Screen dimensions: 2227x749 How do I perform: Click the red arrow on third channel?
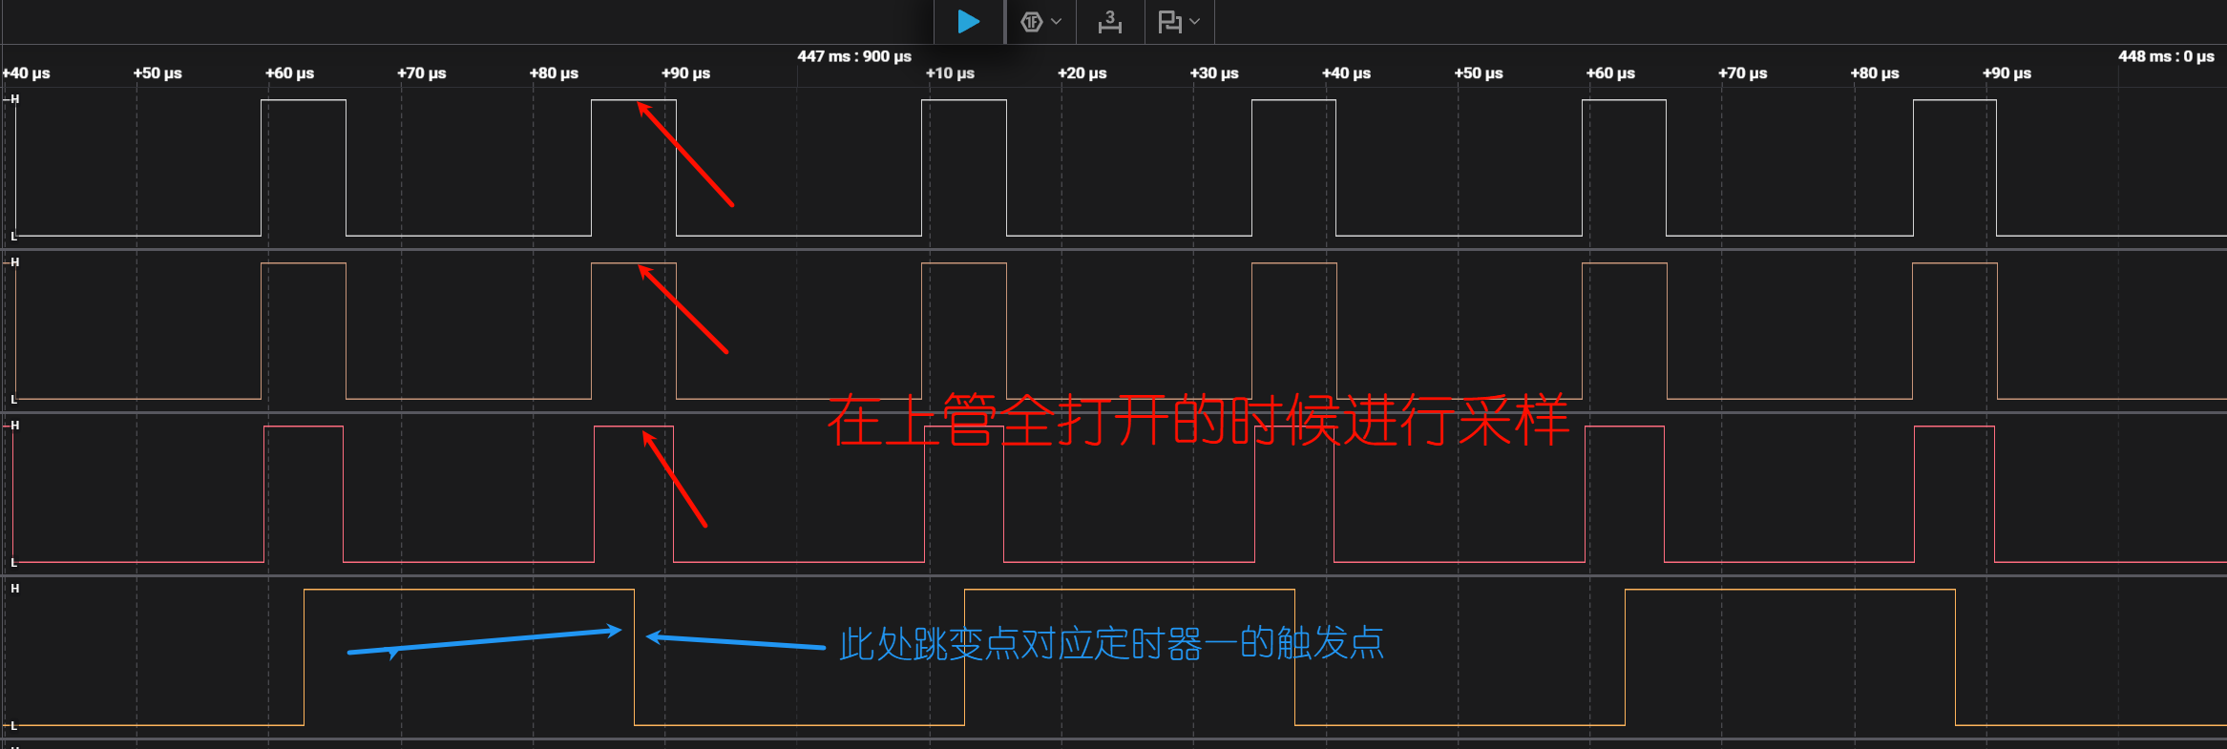click(x=674, y=478)
